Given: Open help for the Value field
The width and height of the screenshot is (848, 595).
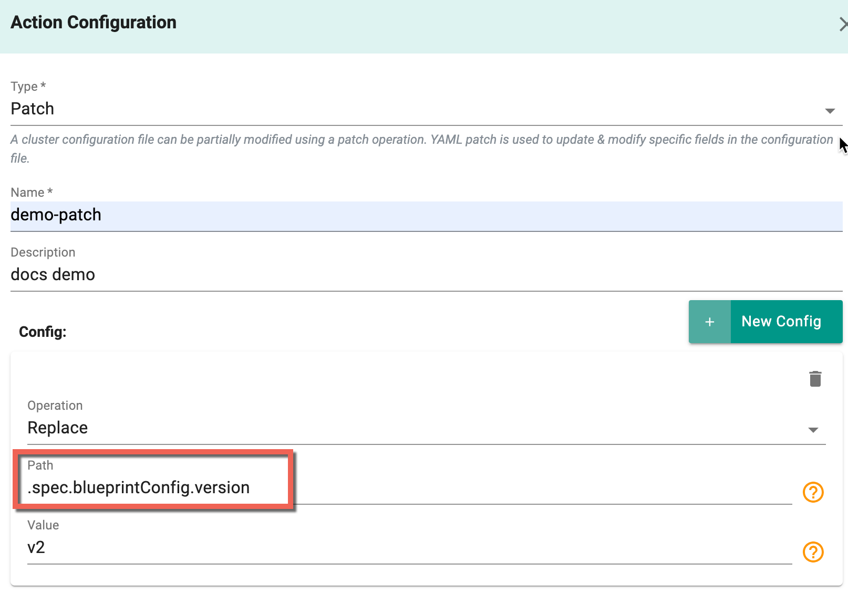Looking at the screenshot, I should [813, 552].
